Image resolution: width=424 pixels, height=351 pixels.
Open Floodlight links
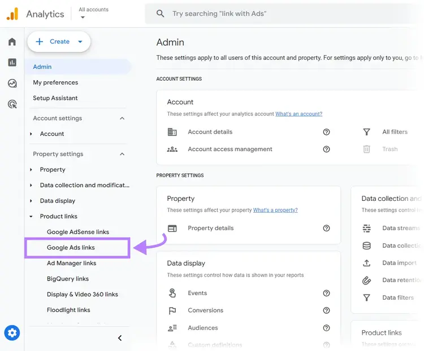click(68, 310)
